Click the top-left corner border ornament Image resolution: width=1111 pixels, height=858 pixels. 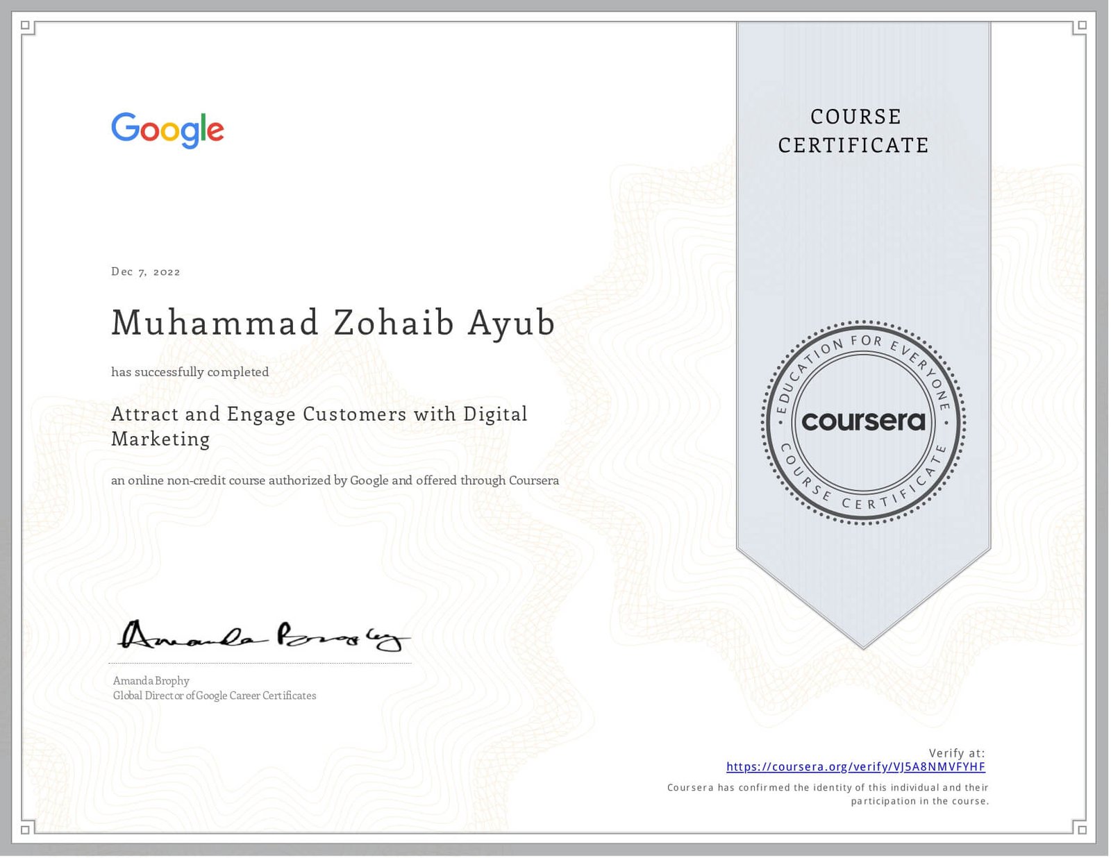pyautogui.click(x=26, y=27)
